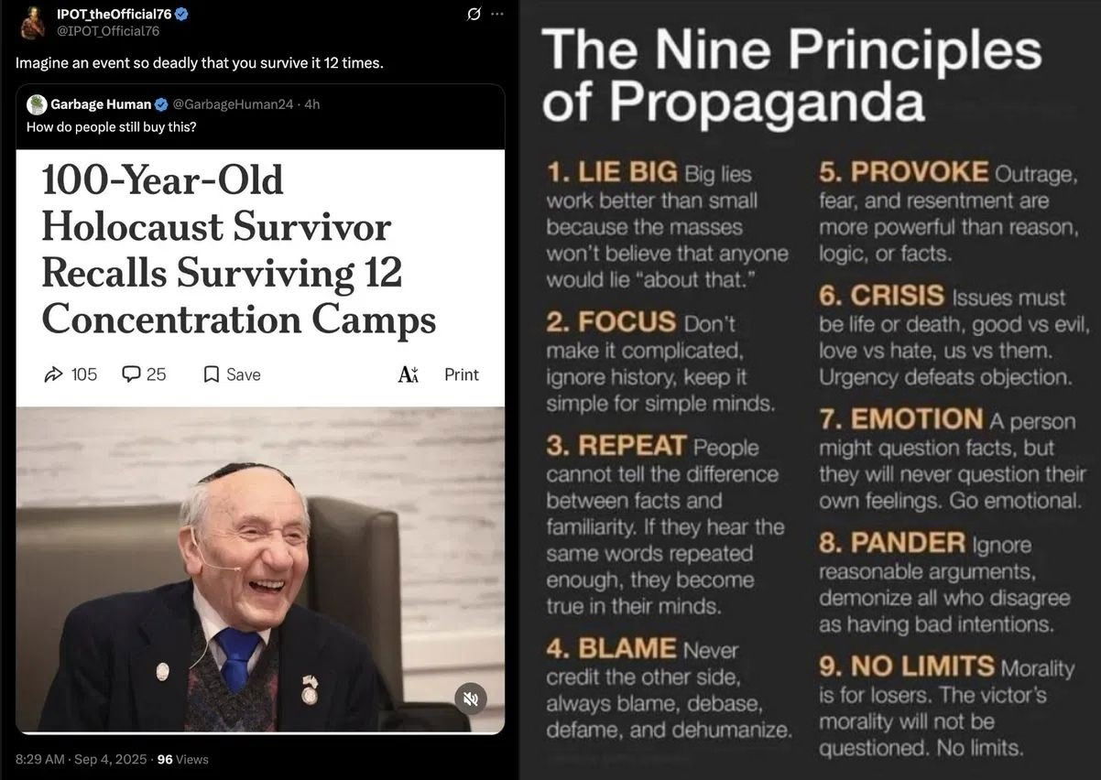Open the Nine Principles of Propaganda image
Image resolution: width=1101 pixels, height=780 pixels.
click(811, 390)
